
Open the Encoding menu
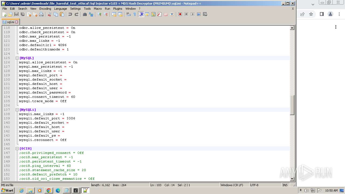(45, 9)
